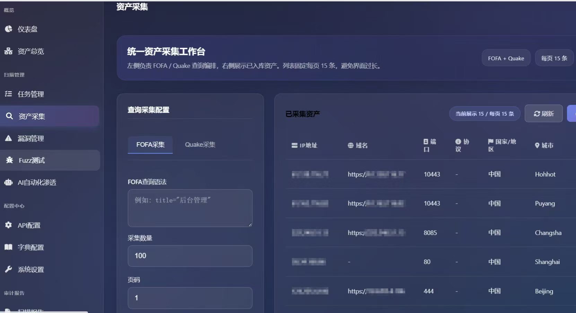Click the refresh arrows icon in 刷新
This screenshot has width=576, height=313.
click(537, 114)
